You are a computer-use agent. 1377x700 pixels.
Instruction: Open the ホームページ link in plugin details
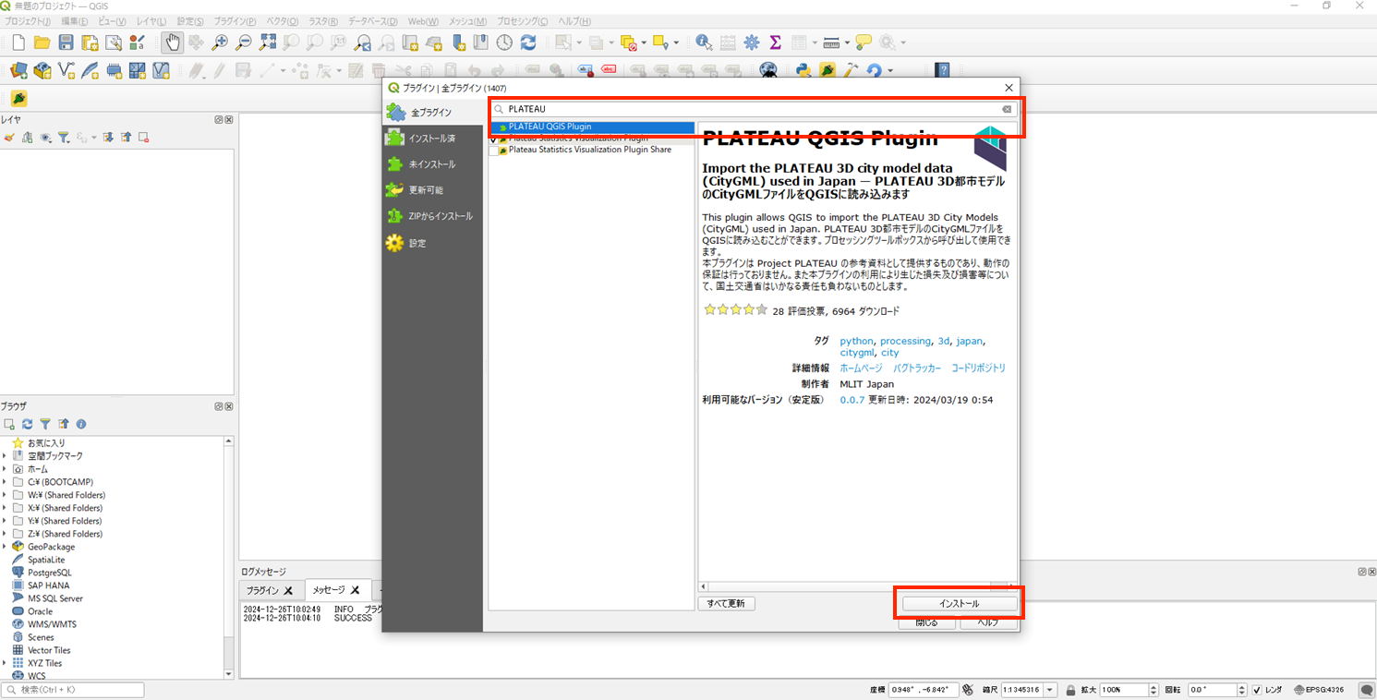tap(861, 368)
